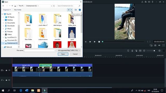Click the preview progress slider handle
166x93 pixels.
(102, 42)
